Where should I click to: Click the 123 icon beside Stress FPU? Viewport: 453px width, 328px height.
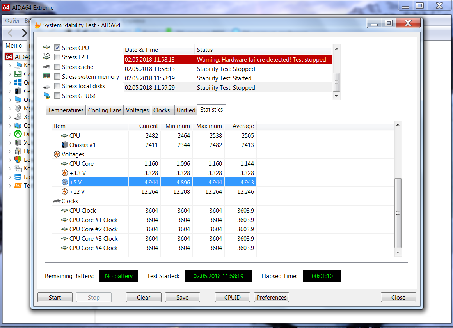coord(46,56)
